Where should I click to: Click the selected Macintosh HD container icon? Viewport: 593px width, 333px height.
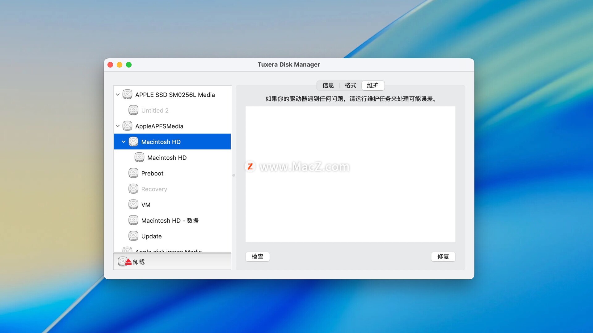click(x=133, y=142)
